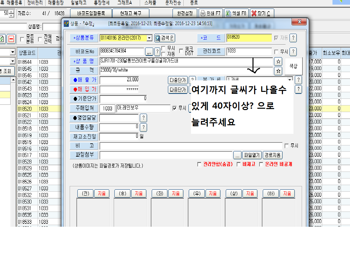Toggle the 전체 선택 checkbox
The width and height of the screenshot is (350, 271).
tap(40, 39)
